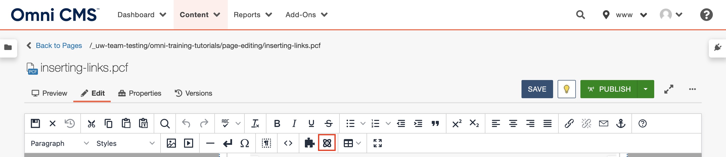The height and width of the screenshot is (157, 726).
Task: Insert embedded media with play icon
Action: click(188, 143)
